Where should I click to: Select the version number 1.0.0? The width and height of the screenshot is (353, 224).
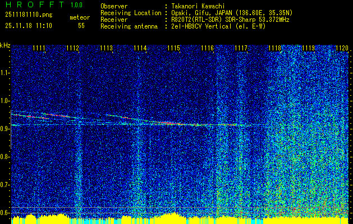(76, 5)
